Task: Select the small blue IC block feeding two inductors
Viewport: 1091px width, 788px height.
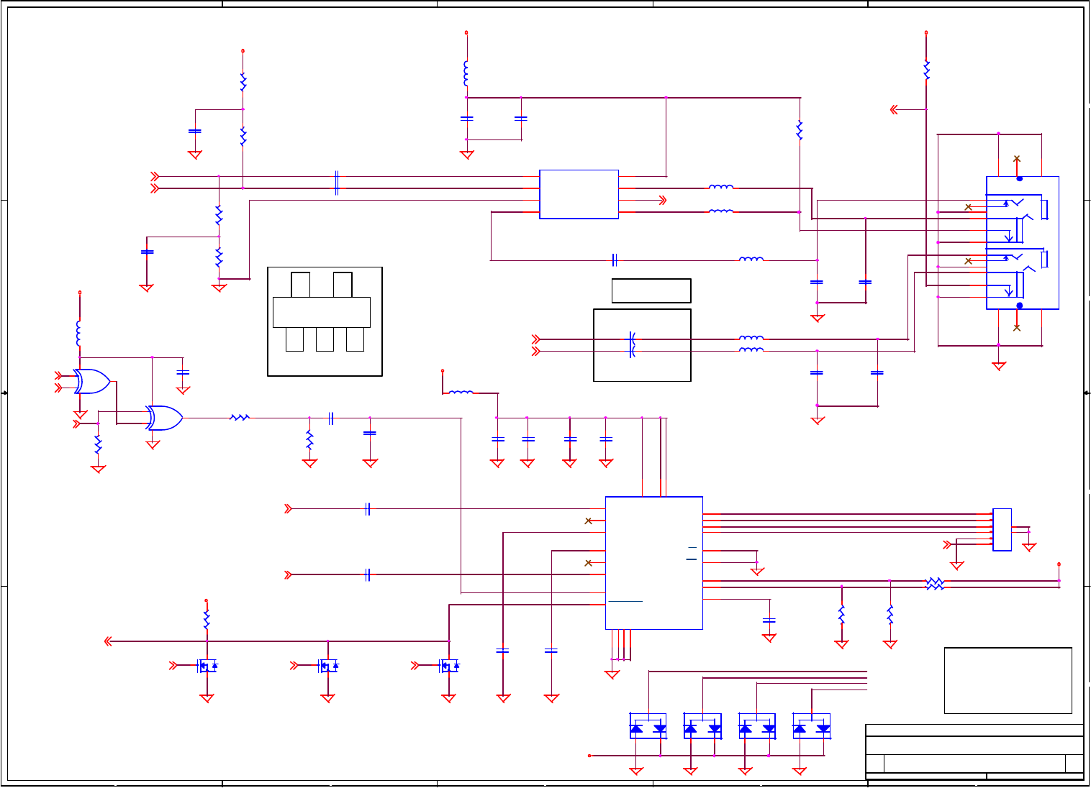Action: (x=579, y=194)
